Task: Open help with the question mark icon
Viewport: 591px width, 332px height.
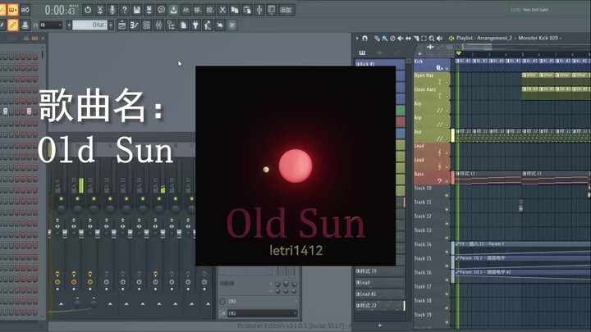Action: (125, 10)
